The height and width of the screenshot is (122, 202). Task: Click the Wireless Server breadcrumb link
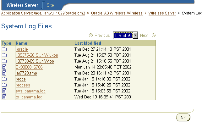(x=162, y=13)
